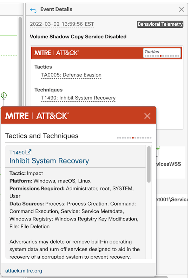
Task: Click the T1490 ID link in popup
Action: [17, 153]
